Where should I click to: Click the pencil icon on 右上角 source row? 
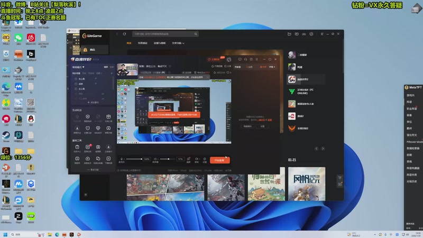click(x=96, y=78)
